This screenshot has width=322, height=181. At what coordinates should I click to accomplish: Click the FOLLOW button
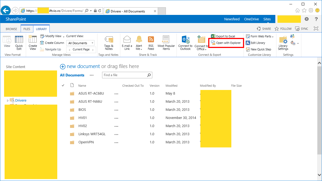coord(283,29)
